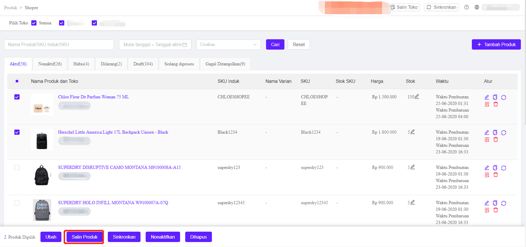Click the edit pencil icon for Chloe Fleur row

(x=487, y=97)
